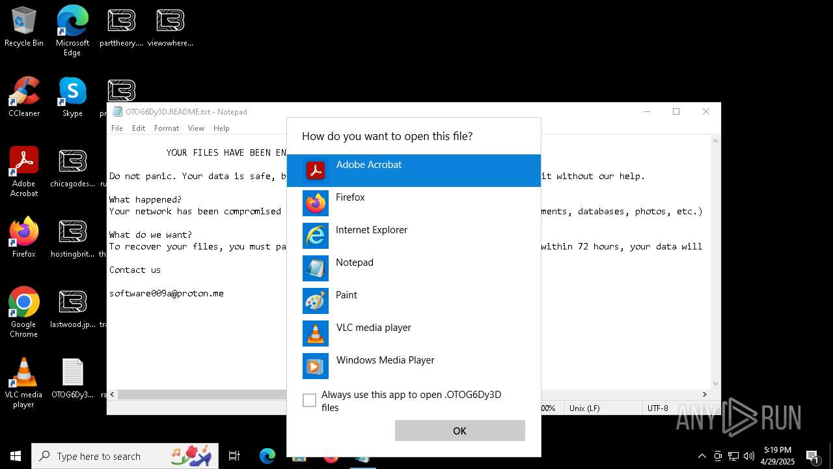The image size is (833, 469).
Task: Select the hostingbrit encrypted file icon
Action: click(x=72, y=238)
